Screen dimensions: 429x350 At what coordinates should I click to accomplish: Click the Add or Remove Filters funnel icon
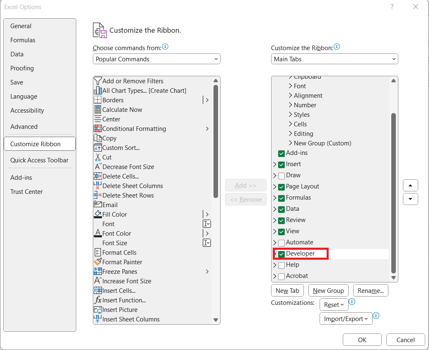point(98,81)
